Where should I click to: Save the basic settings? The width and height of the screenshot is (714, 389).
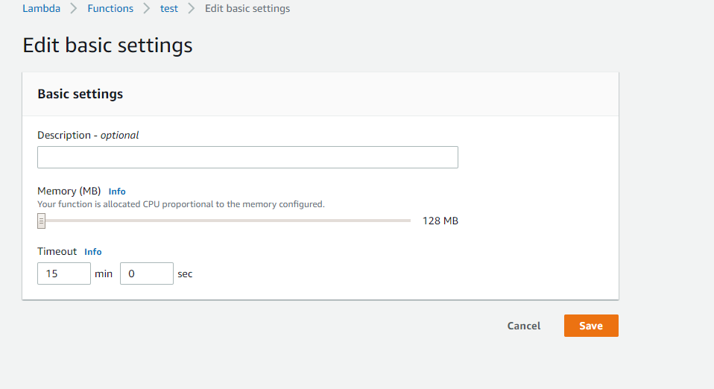pyautogui.click(x=591, y=326)
